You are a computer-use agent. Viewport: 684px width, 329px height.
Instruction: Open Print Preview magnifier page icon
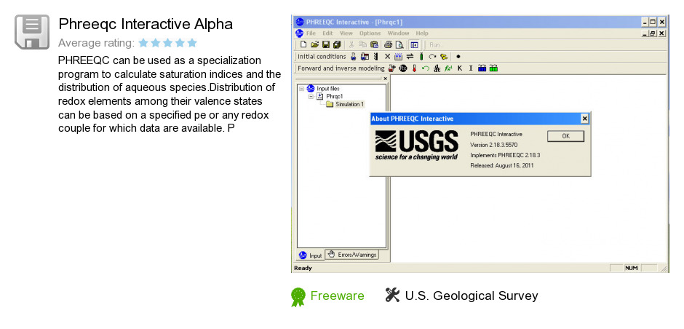click(x=399, y=44)
